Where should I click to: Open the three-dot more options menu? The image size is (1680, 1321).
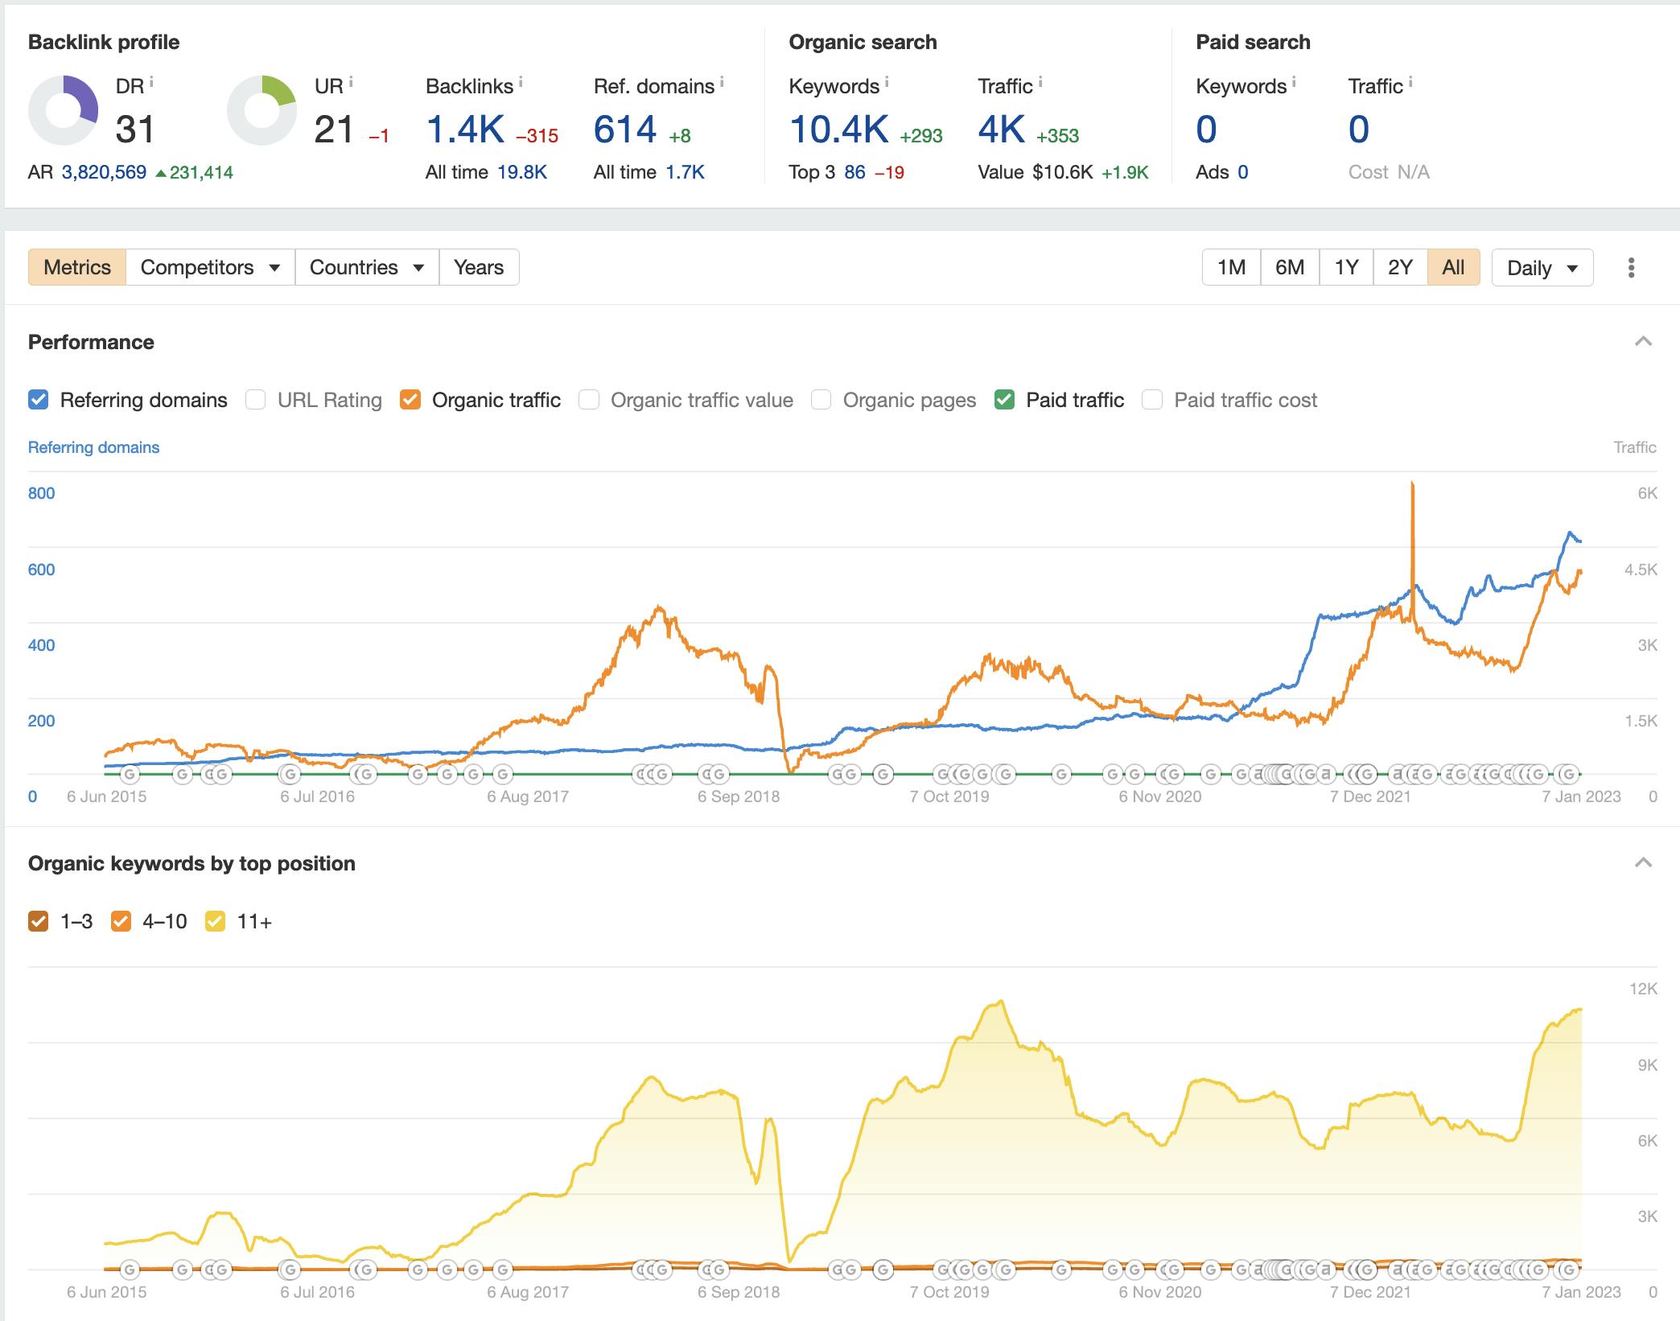[x=1631, y=268]
